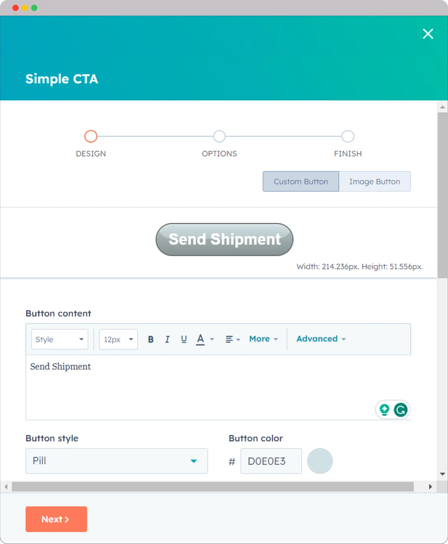Edit the D0E0E3 hex color value
The image size is (448, 544).
[x=271, y=461]
